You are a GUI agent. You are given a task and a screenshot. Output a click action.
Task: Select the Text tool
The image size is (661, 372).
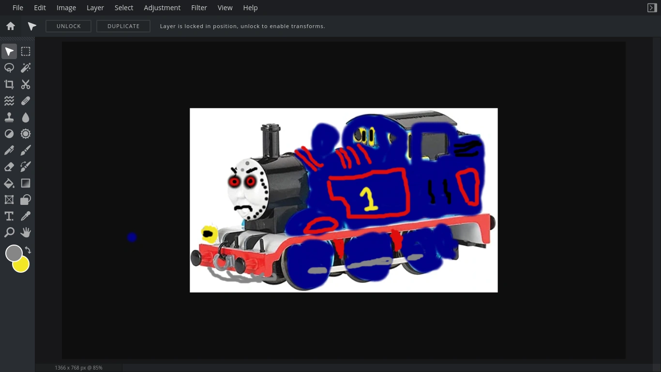tap(9, 216)
